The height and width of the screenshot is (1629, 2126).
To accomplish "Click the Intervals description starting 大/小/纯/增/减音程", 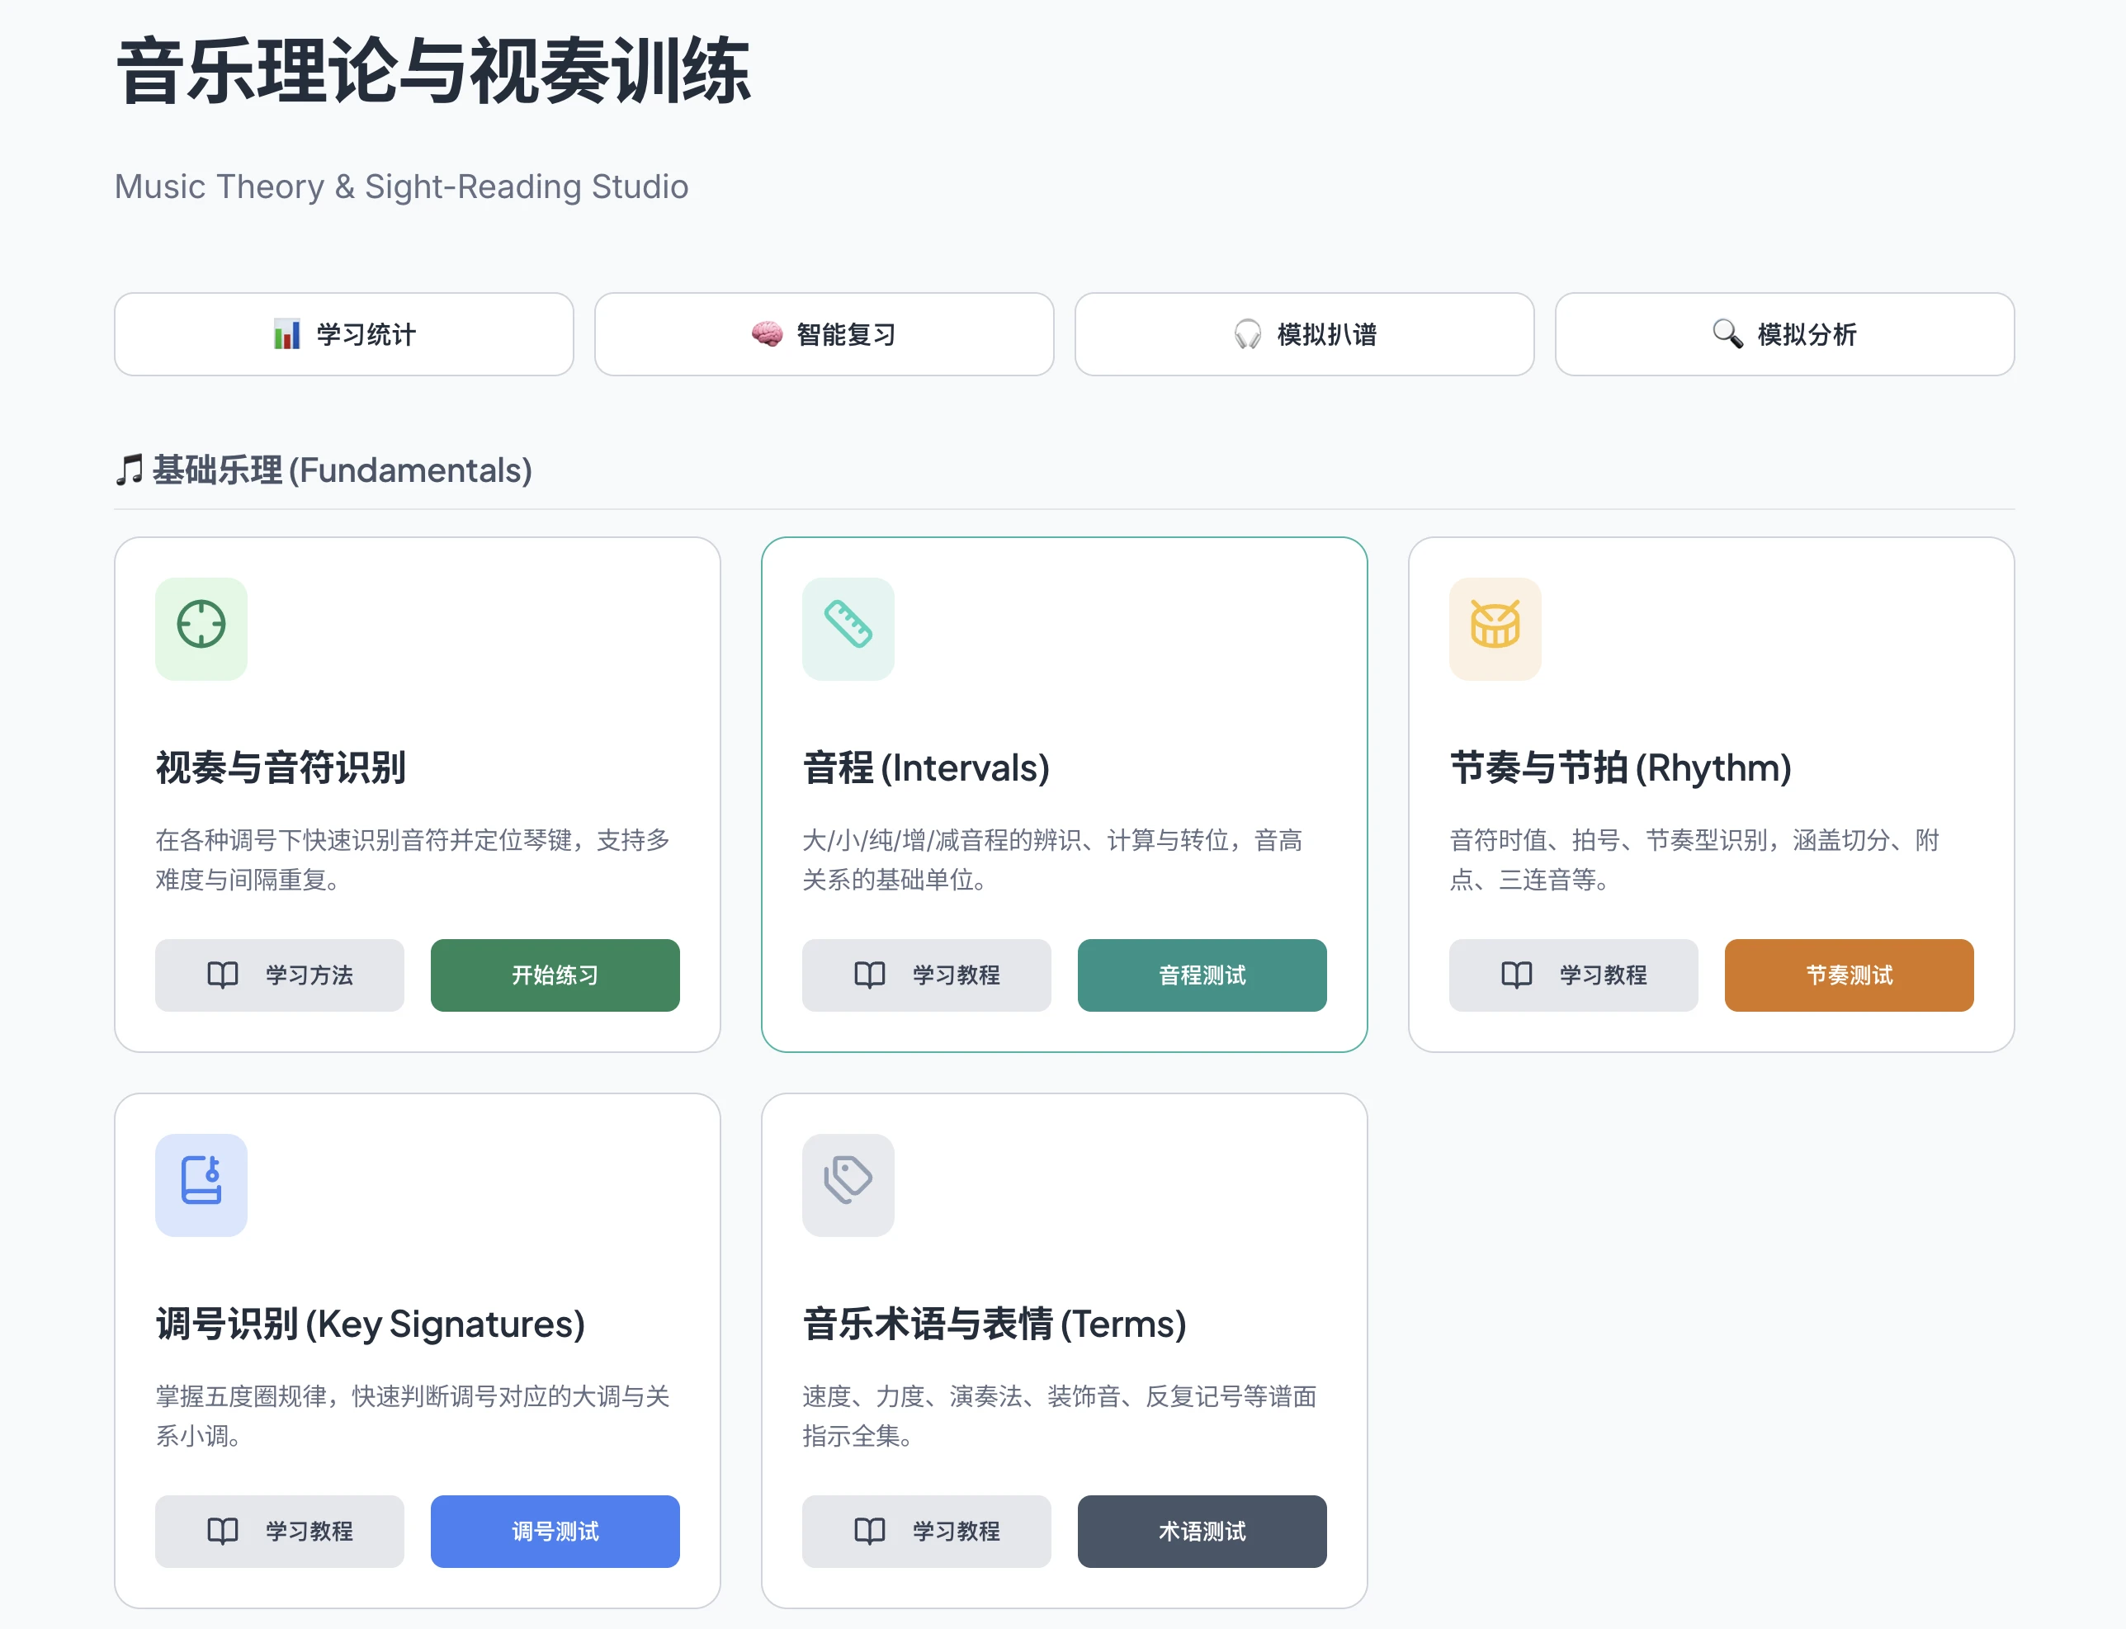I will (x=1052, y=860).
